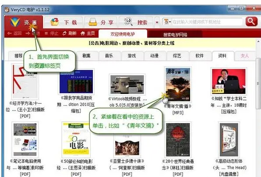Select the 动漫 category tab
The width and height of the screenshot is (261, 177).
154,56
